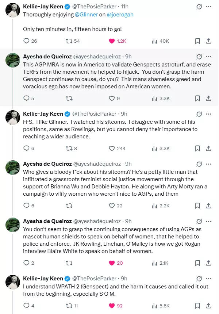The width and height of the screenshot is (219, 314).
Task: Open Ayesha de Queiroz avatar on first reply
Action: 13,60
